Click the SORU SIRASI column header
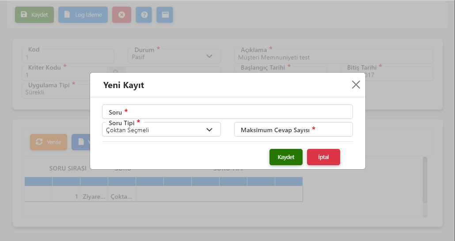The image size is (455, 241). pos(68,168)
